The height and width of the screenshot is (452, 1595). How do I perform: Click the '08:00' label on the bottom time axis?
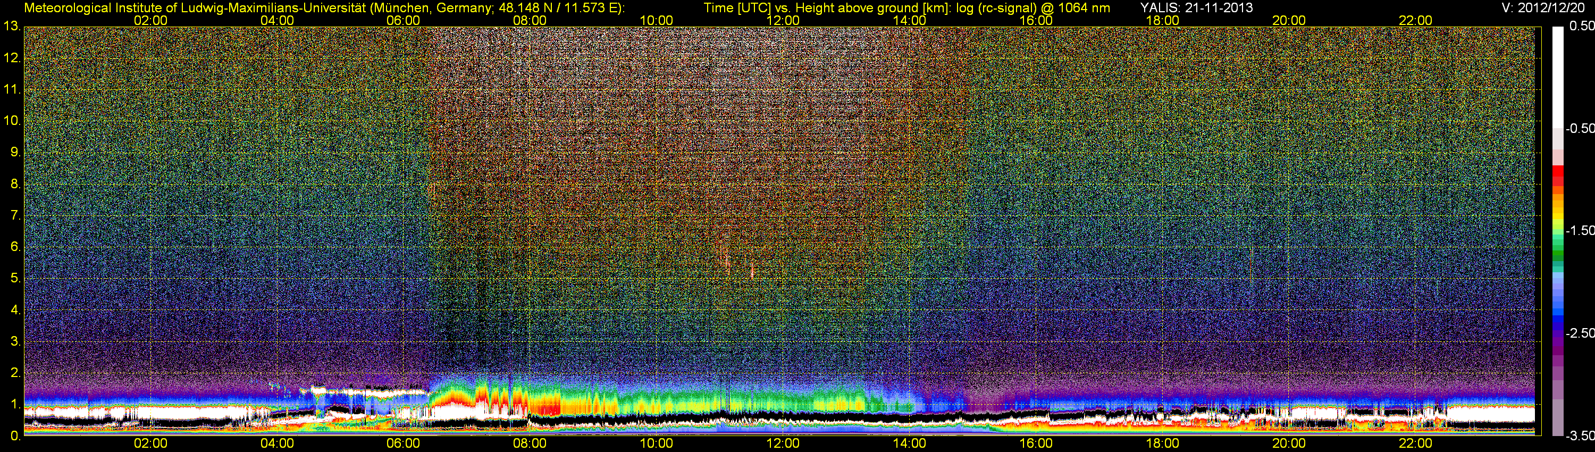tap(530, 444)
